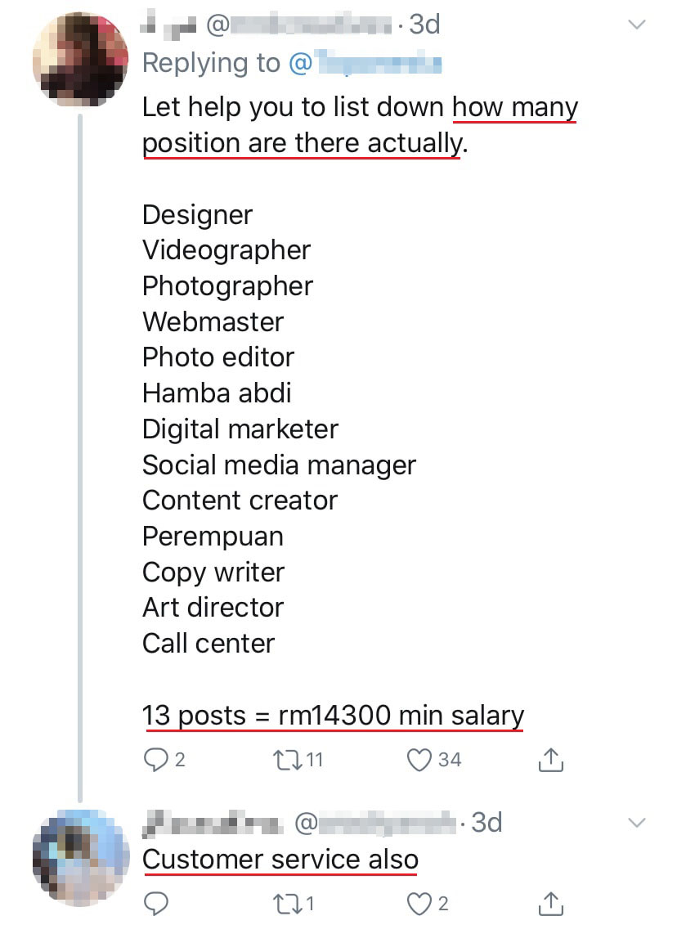677x925 pixels.
Task: Open the reply text 'Customer service also'
Action: [280, 860]
